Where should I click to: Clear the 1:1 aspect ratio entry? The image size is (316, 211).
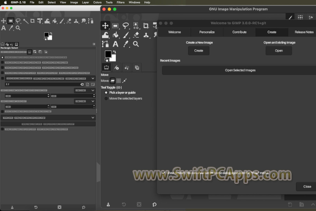click(x=82, y=84)
